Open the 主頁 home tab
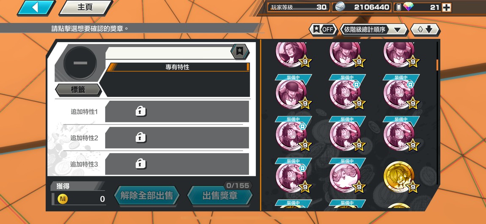The height and width of the screenshot is (224, 486). pos(85,8)
